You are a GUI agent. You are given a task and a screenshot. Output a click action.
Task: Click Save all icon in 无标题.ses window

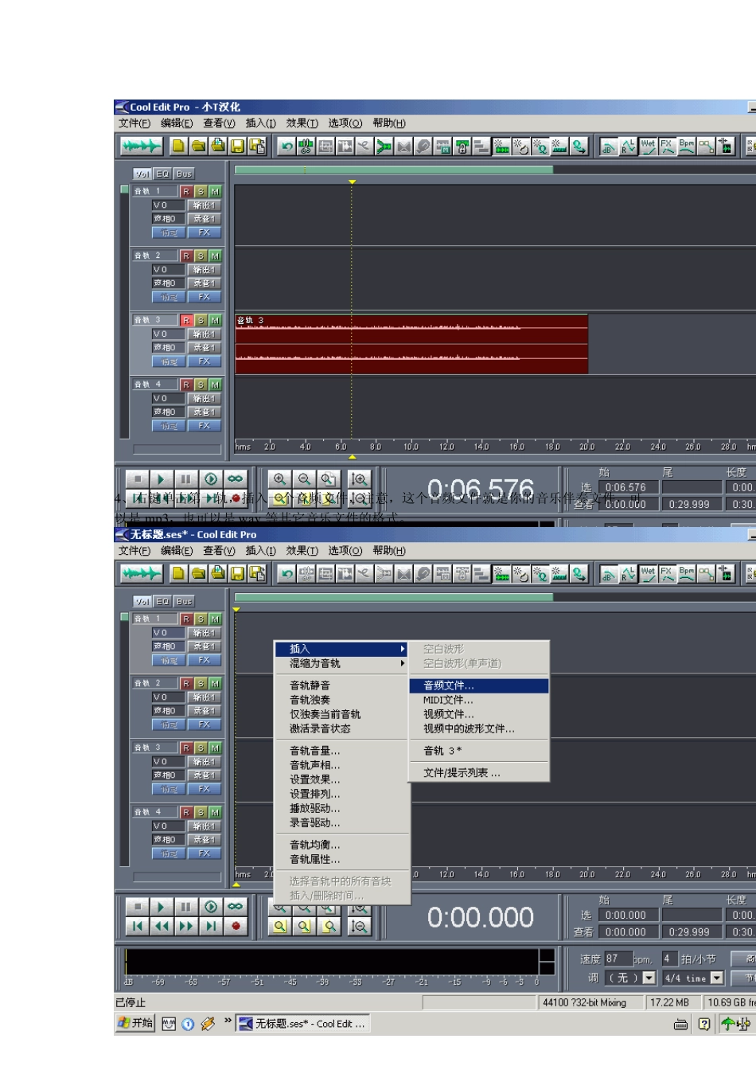coord(256,573)
